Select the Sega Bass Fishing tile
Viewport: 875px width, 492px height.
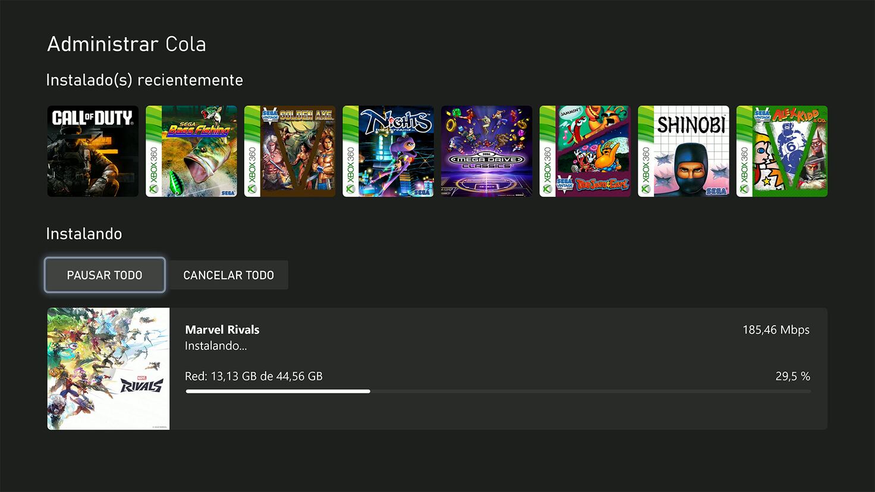[x=191, y=151]
